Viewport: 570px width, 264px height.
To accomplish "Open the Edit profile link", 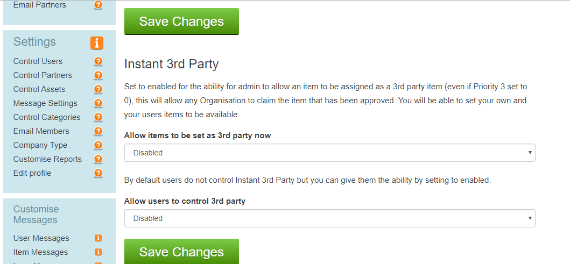I will [x=32, y=173].
